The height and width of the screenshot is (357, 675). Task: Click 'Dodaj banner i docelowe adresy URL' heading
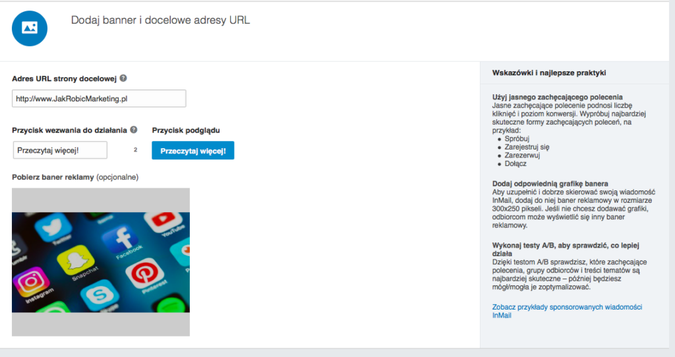[x=160, y=20]
